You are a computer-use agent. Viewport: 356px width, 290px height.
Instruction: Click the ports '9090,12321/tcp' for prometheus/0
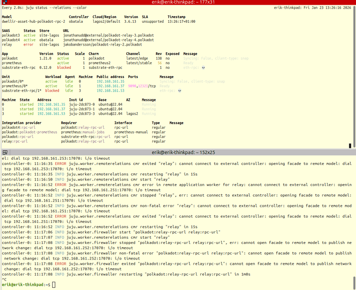click(x=142, y=86)
